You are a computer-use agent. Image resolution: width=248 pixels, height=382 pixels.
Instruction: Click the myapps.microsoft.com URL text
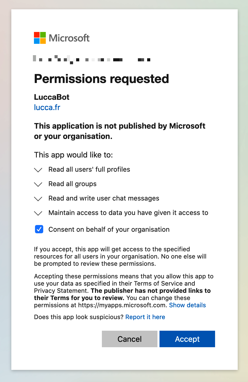coord(122,305)
